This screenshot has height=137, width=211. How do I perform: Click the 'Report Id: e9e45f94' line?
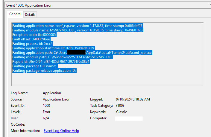point(51,62)
